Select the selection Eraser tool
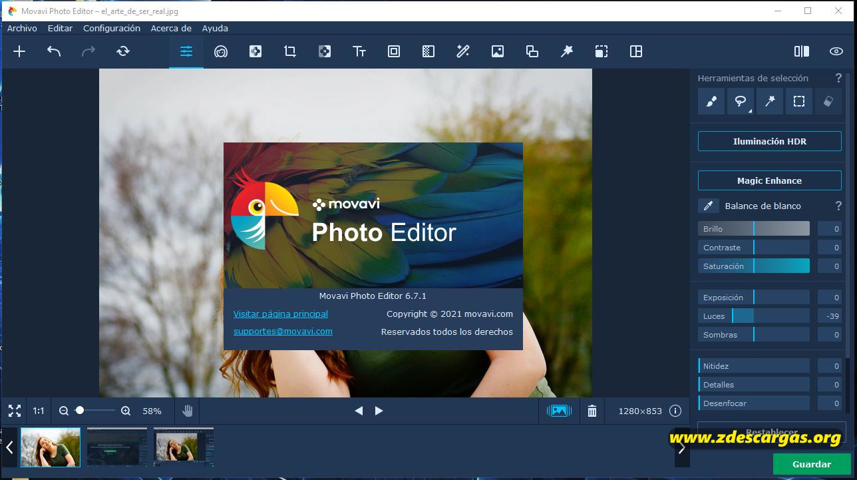This screenshot has height=480, width=857. tap(828, 101)
